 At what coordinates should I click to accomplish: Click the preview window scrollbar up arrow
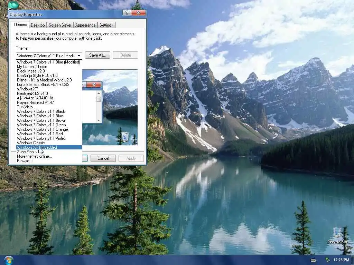coord(99,93)
